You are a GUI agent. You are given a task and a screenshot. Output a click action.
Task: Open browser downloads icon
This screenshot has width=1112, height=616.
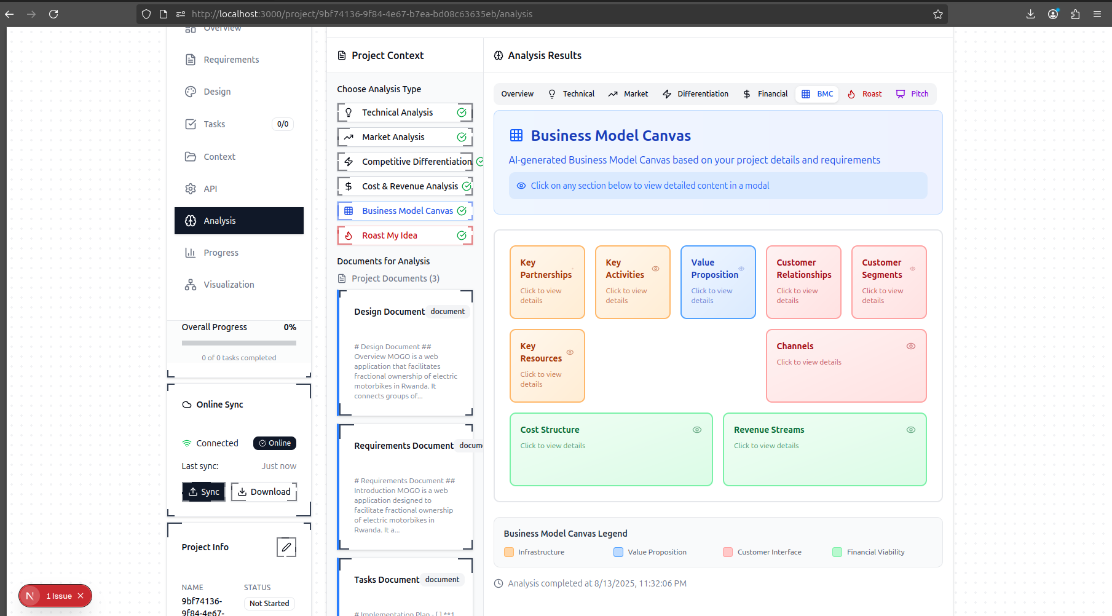pyautogui.click(x=1031, y=14)
